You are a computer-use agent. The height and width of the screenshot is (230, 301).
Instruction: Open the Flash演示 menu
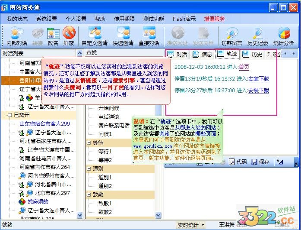[184, 19]
